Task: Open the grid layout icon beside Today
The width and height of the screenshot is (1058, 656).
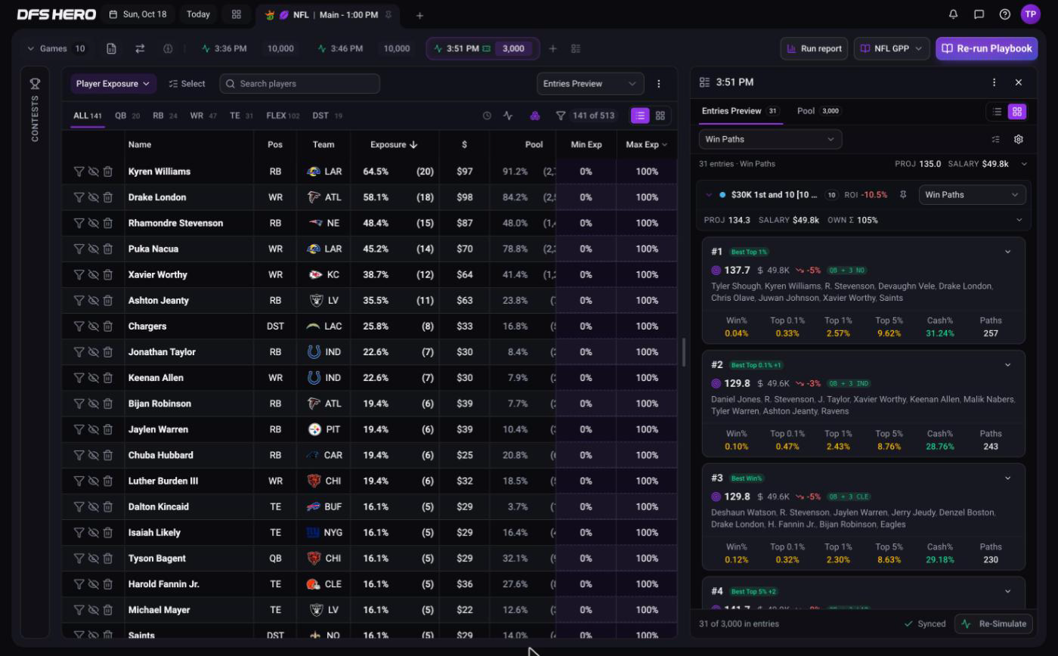Action: click(x=237, y=14)
